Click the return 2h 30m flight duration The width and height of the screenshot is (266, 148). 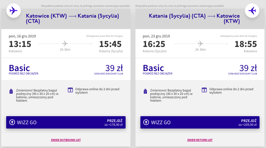pyautogui.click(x=201, y=50)
